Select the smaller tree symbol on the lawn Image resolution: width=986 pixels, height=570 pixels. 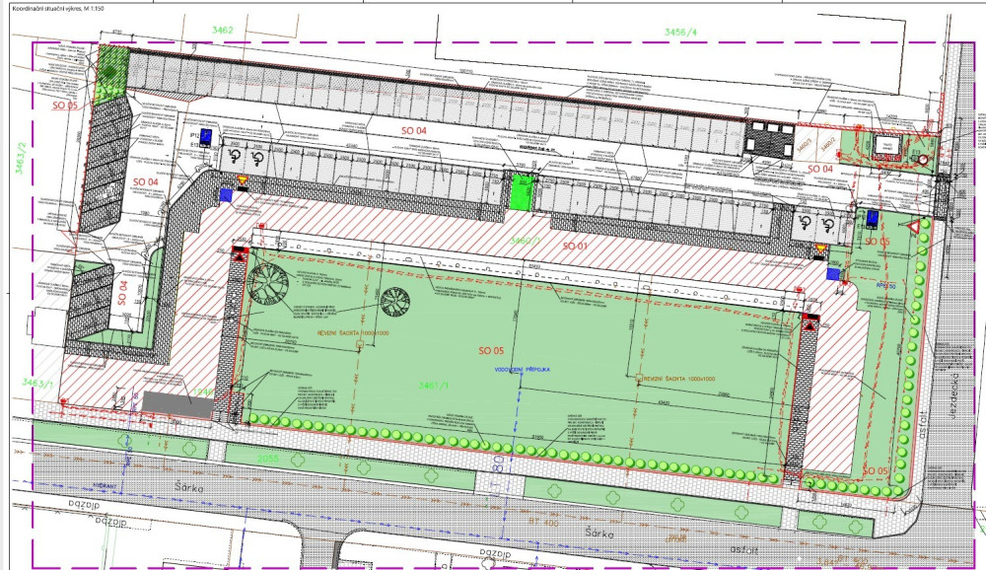[393, 301]
